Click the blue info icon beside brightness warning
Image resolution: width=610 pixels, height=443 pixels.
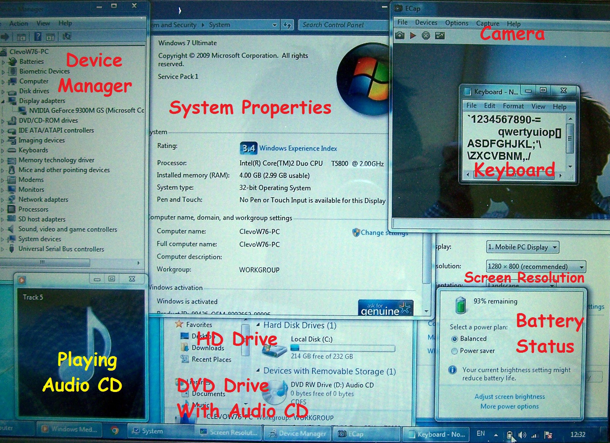click(453, 370)
